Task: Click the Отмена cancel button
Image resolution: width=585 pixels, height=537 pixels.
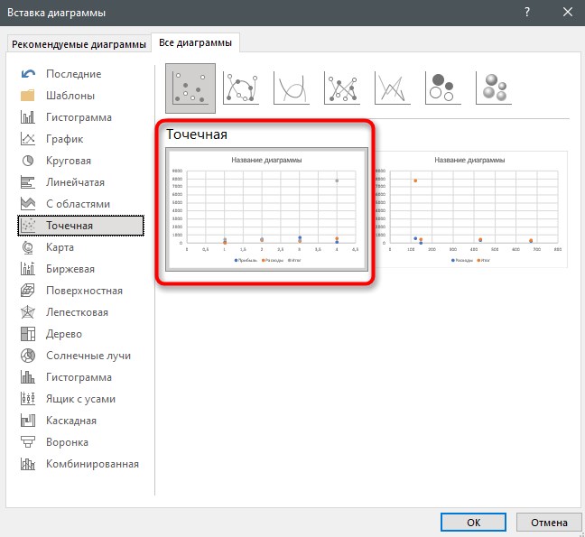Action: point(549,522)
